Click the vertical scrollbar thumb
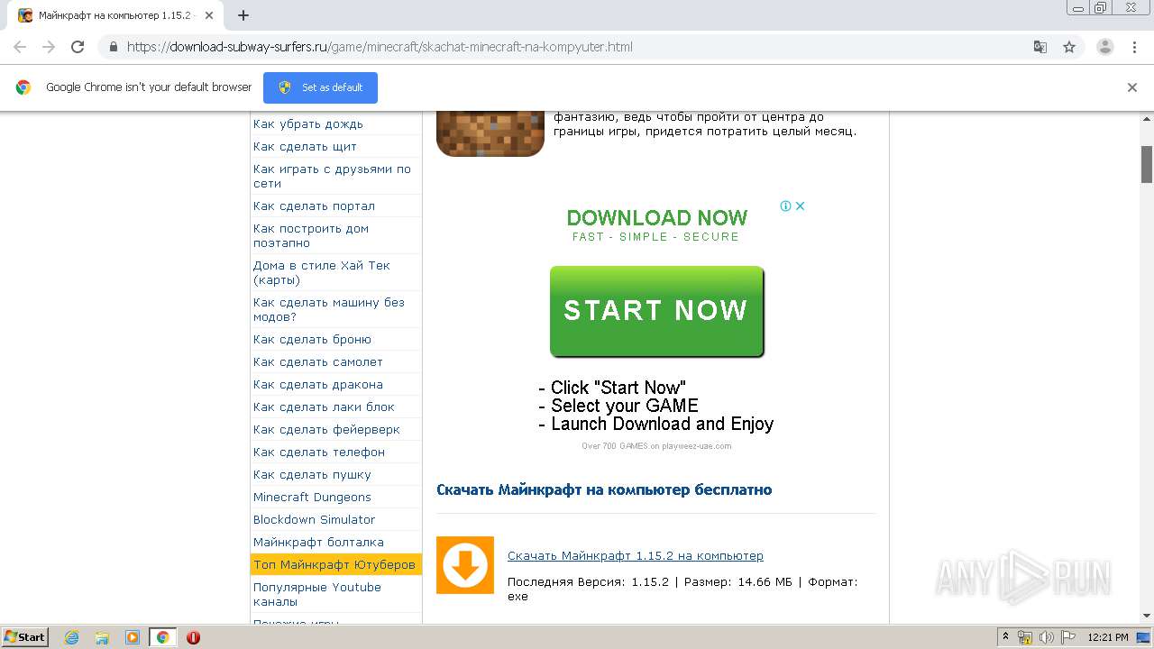 (x=1147, y=164)
